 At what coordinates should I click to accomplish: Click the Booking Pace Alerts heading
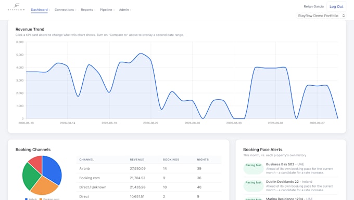point(262,150)
